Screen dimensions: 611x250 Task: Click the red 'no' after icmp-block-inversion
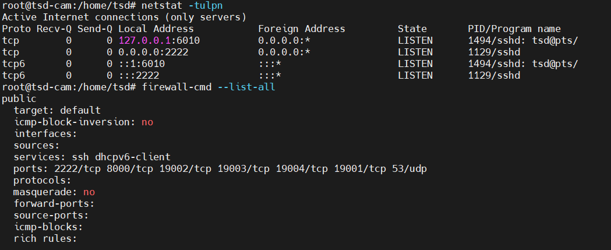tap(147, 122)
